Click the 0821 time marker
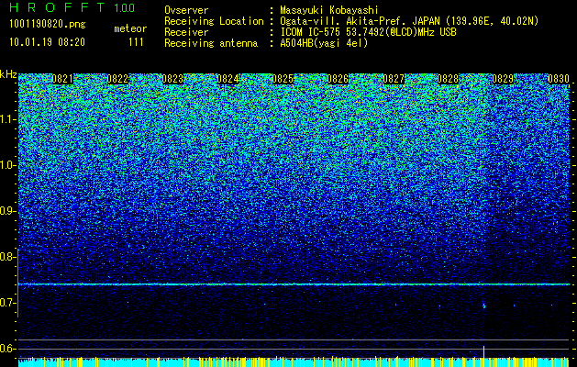 [62, 79]
